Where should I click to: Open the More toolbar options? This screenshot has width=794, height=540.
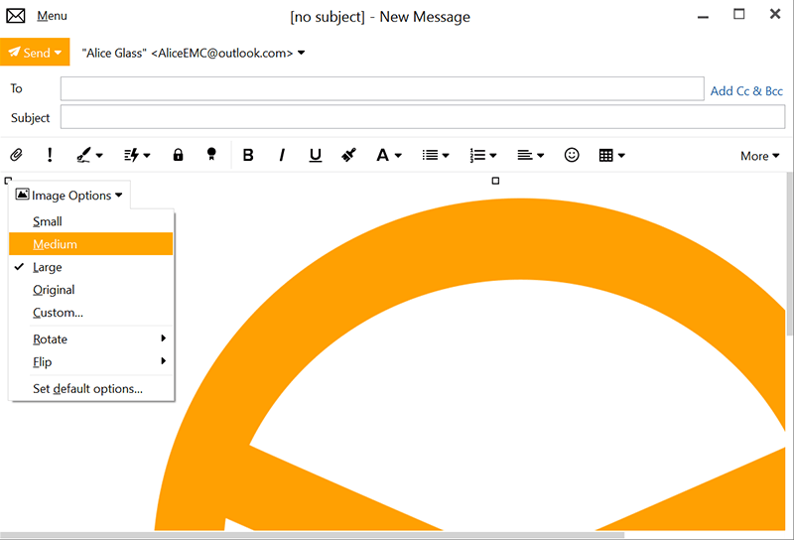[759, 156]
